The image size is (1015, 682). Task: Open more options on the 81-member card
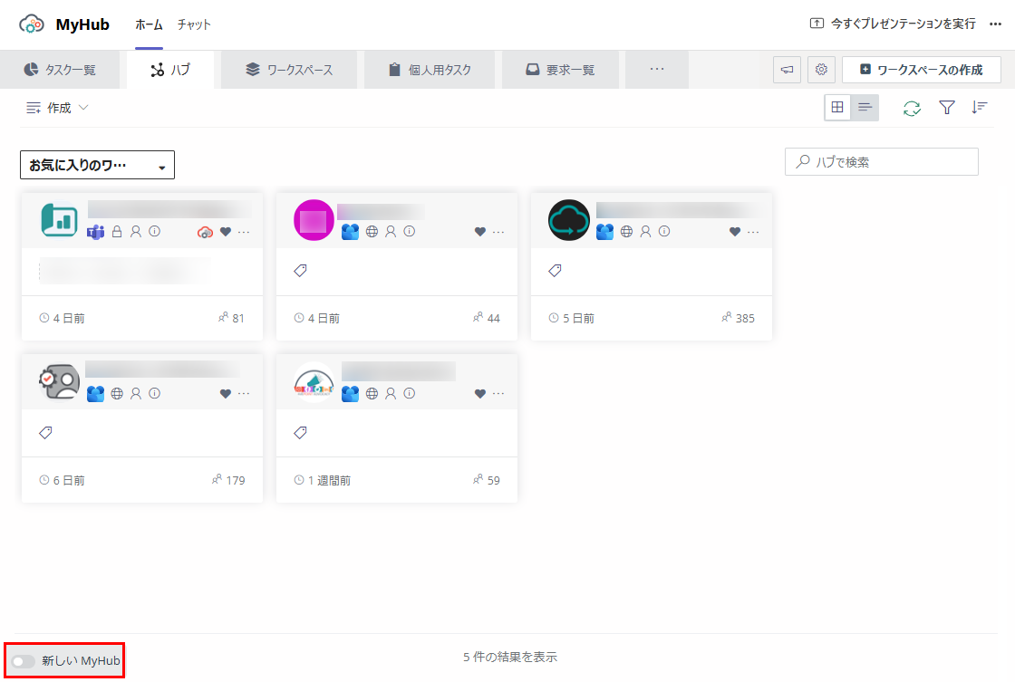point(244,232)
